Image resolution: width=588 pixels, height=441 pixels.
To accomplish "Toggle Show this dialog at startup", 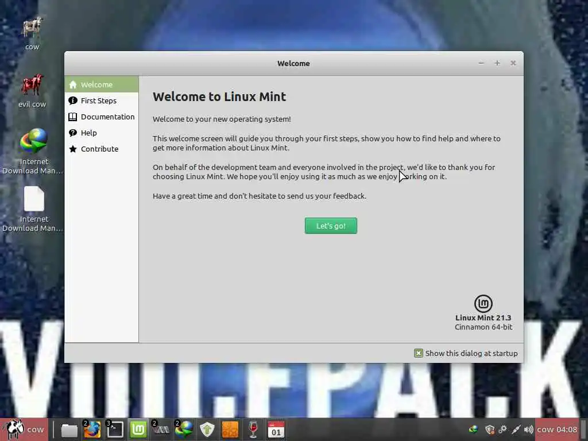I will coord(466,353).
